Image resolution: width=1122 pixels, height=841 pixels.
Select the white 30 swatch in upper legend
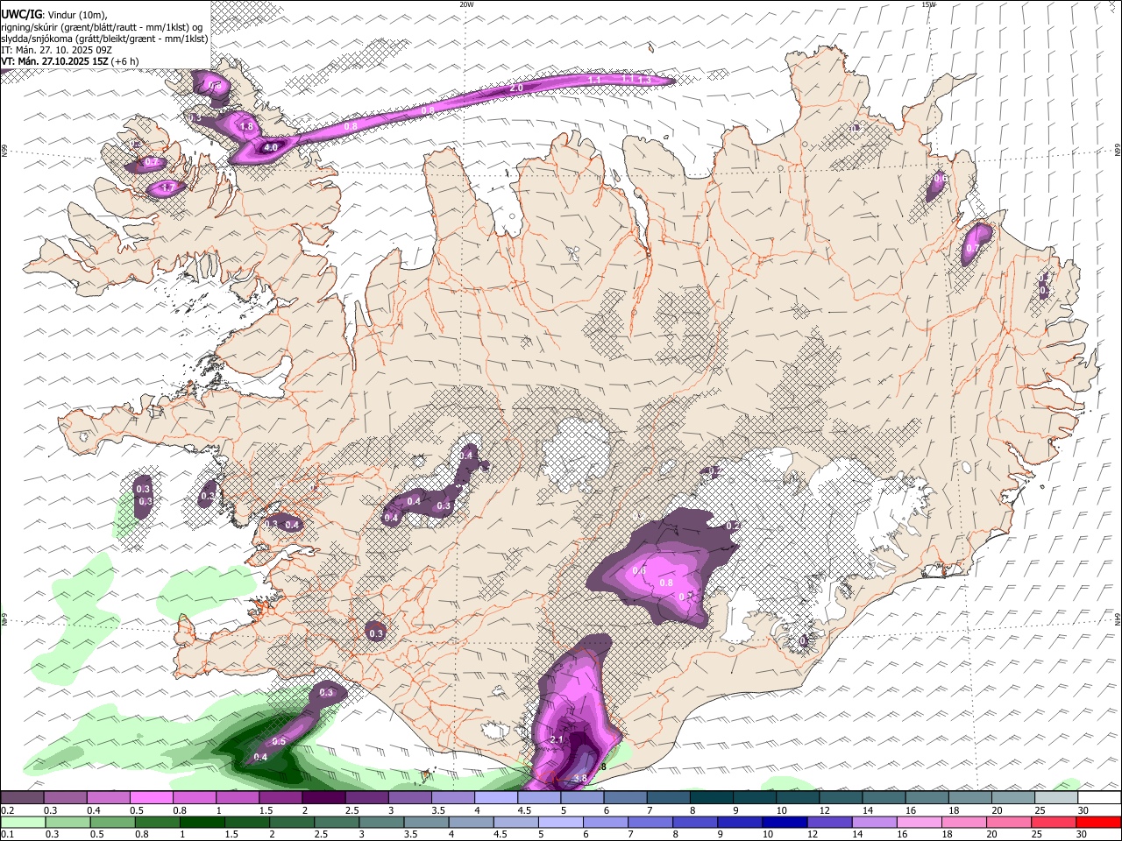tap(1099, 797)
